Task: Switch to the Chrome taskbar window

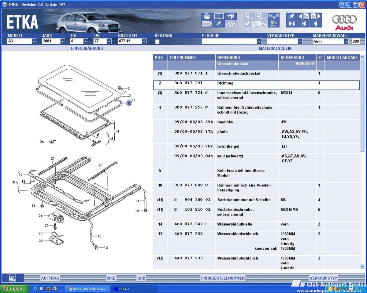Action: [87, 289]
